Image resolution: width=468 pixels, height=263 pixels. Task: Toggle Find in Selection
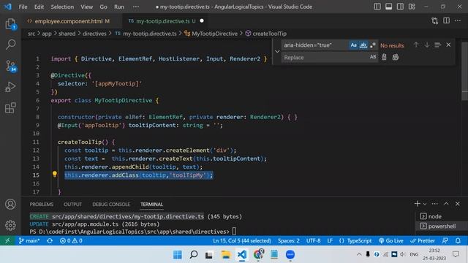pos(437,45)
